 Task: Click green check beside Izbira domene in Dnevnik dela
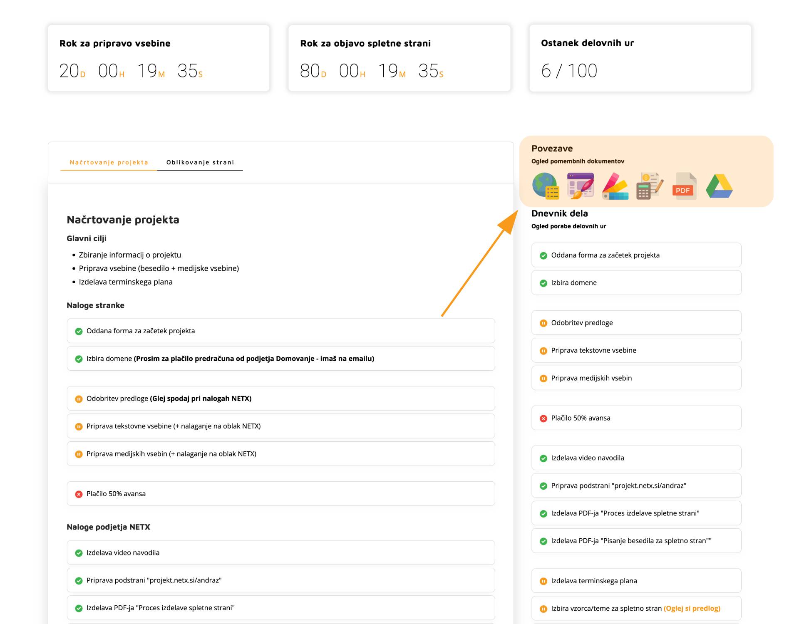click(543, 283)
